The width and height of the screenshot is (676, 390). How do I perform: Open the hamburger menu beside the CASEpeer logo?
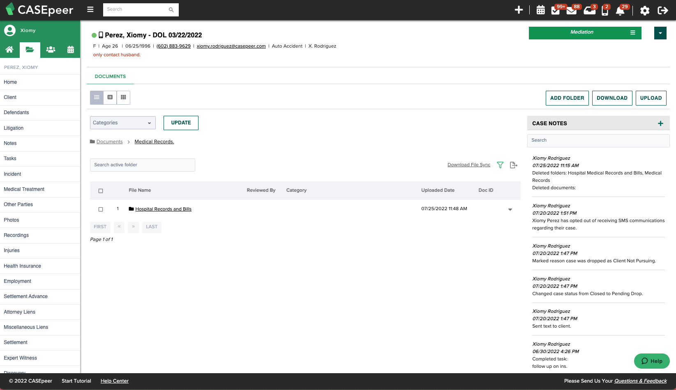[90, 9]
